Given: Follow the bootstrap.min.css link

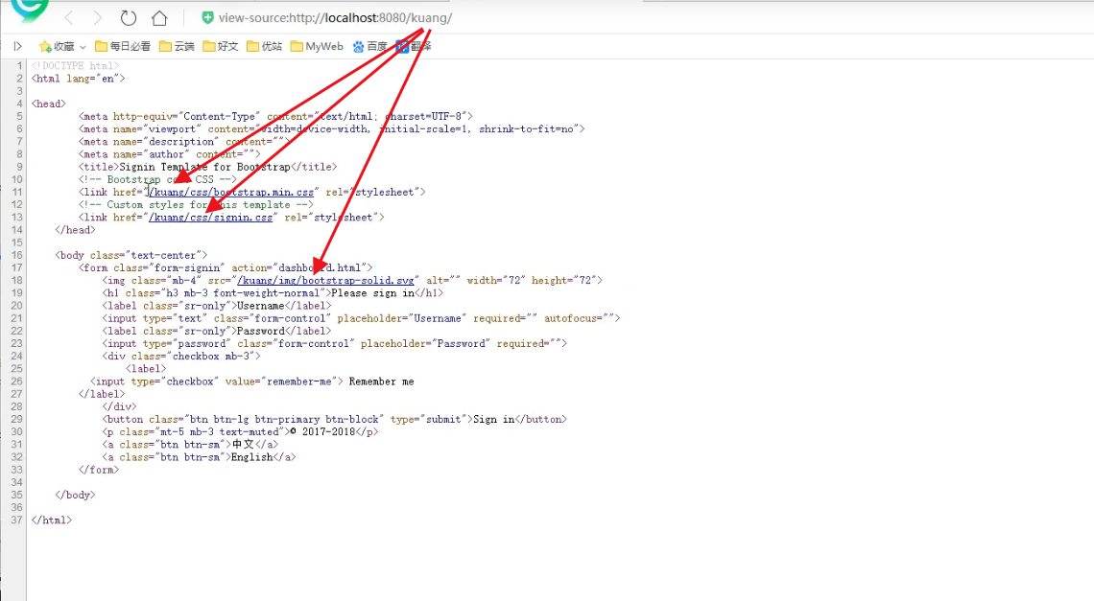Looking at the screenshot, I should pos(231,192).
